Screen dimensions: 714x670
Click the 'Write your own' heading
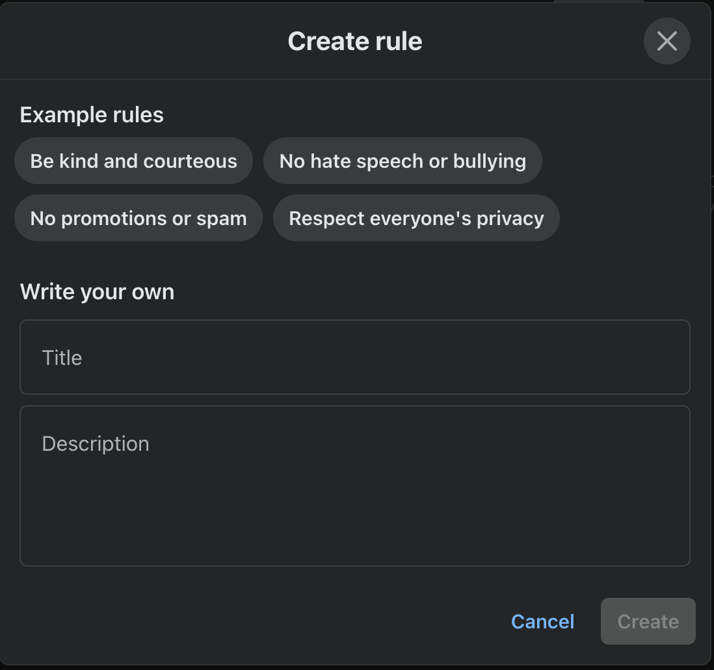pos(97,291)
